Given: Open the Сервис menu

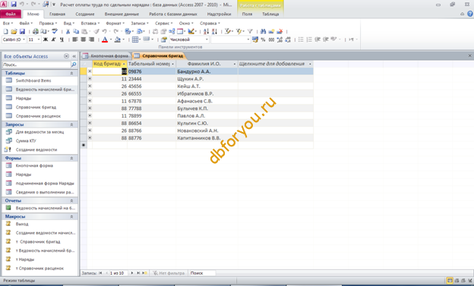Looking at the screenshot, I should pyautogui.click(x=163, y=24).
